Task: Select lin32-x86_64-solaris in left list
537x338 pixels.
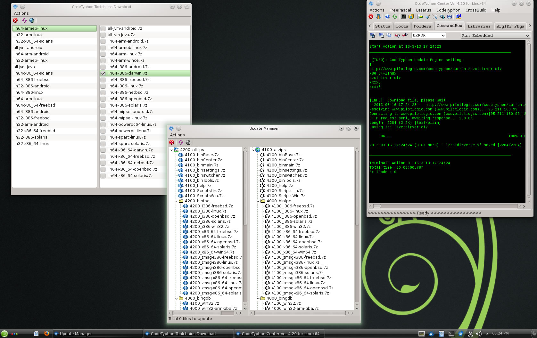Action: click(x=54, y=41)
